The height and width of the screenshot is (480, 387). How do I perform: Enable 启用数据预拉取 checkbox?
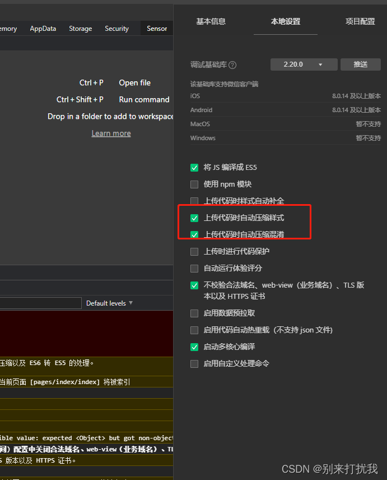pyautogui.click(x=194, y=313)
